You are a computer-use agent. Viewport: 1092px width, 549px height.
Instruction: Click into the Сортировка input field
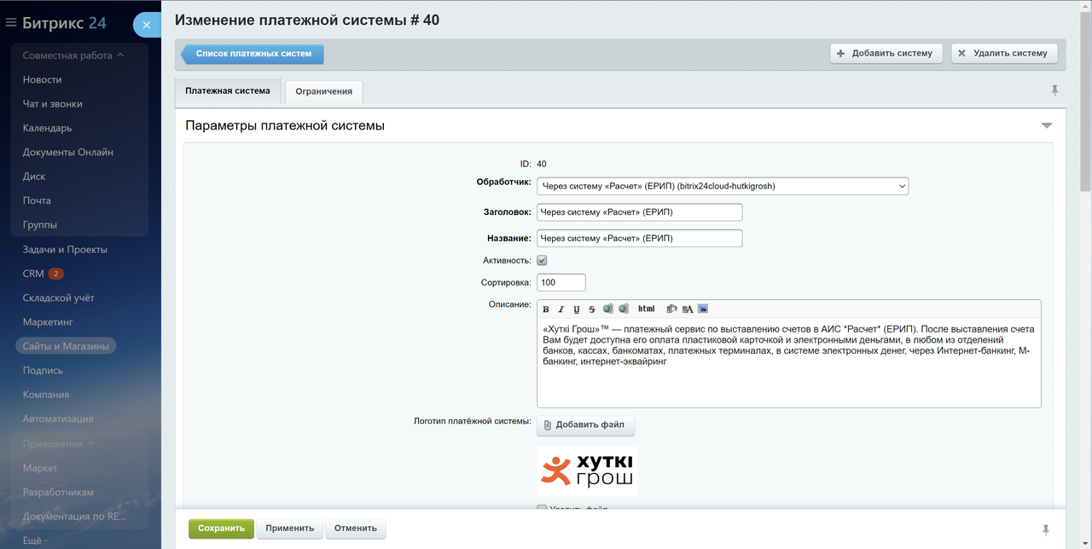561,282
